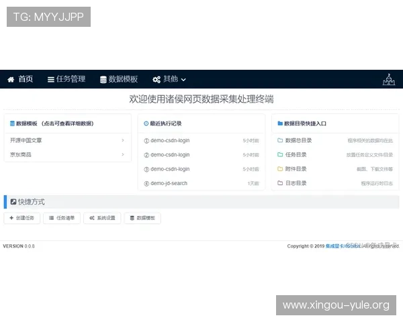Viewport: 403px width, 322px height.
Task: Click the blue copyright link in footer
Action: point(343,246)
